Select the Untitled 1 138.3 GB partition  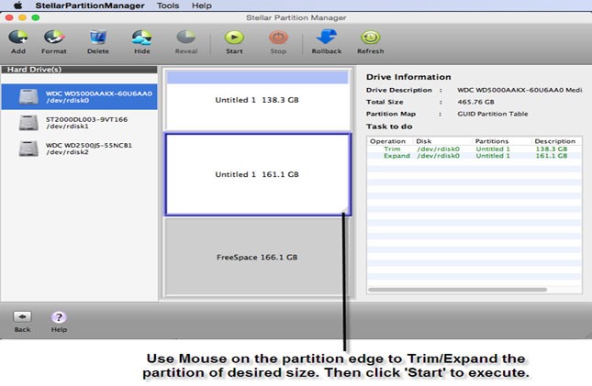(258, 100)
